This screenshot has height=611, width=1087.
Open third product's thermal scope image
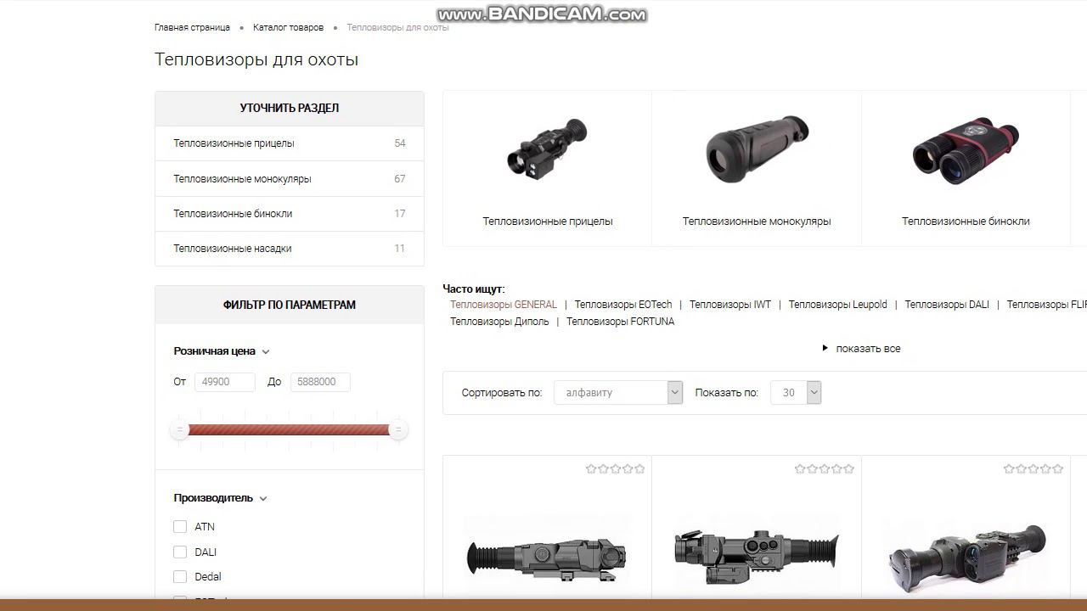click(x=966, y=556)
